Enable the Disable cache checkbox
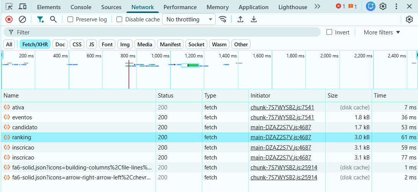The image size is (418, 192). coord(120,20)
